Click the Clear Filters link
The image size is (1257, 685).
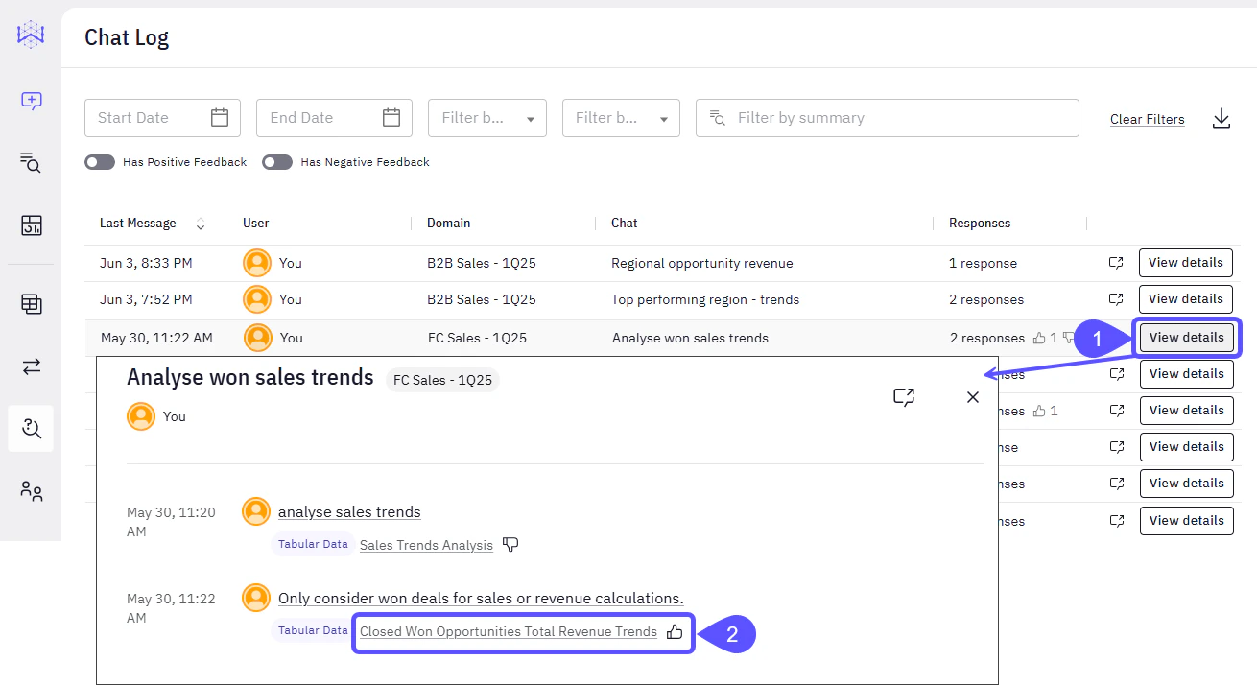tap(1147, 119)
